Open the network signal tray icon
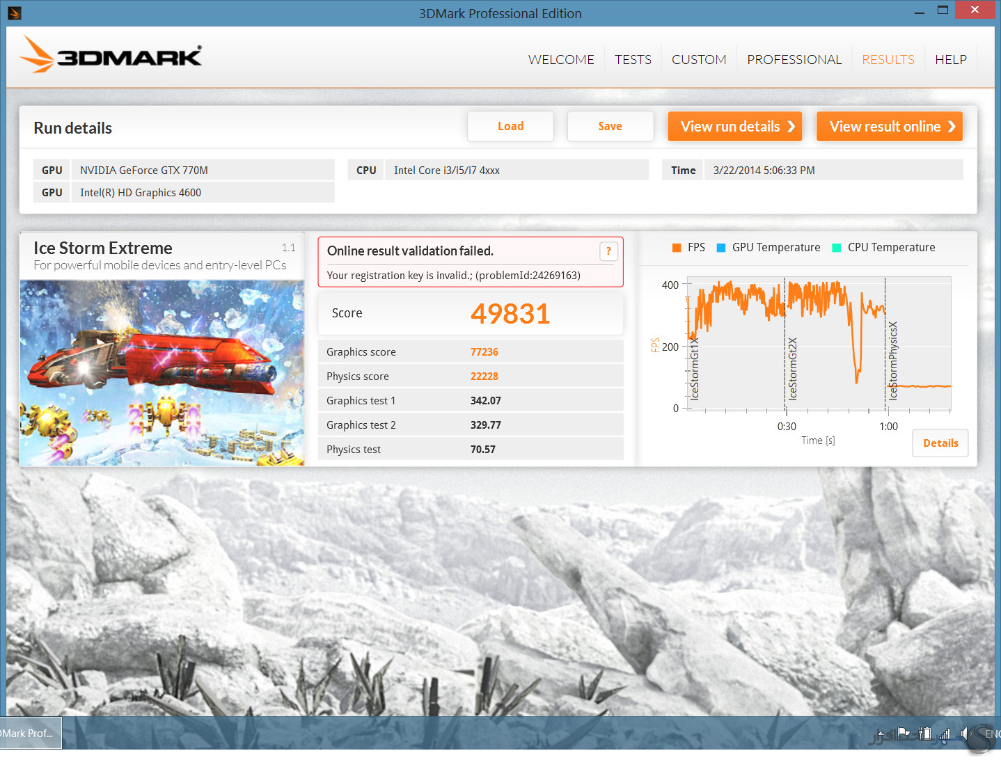Screen dimensions: 1001x760 [945, 734]
